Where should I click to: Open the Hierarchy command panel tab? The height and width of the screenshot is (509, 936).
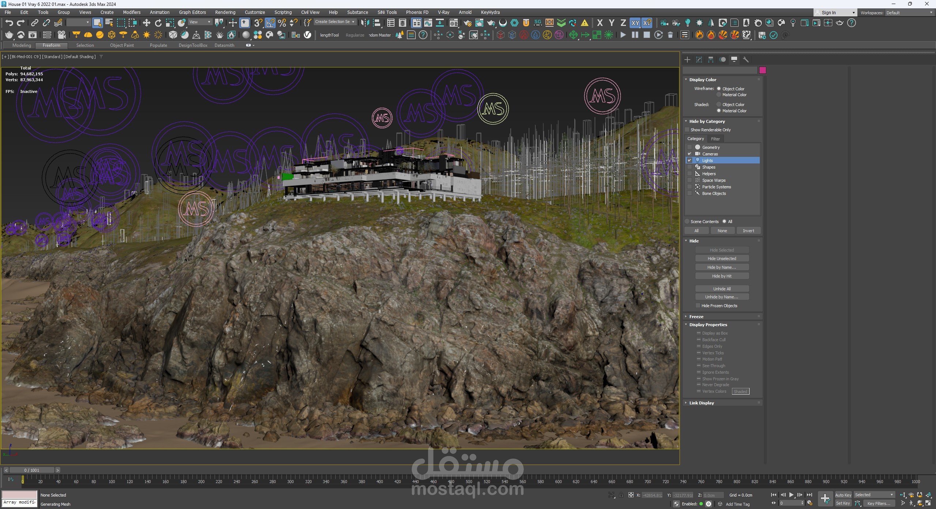click(711, 60)
